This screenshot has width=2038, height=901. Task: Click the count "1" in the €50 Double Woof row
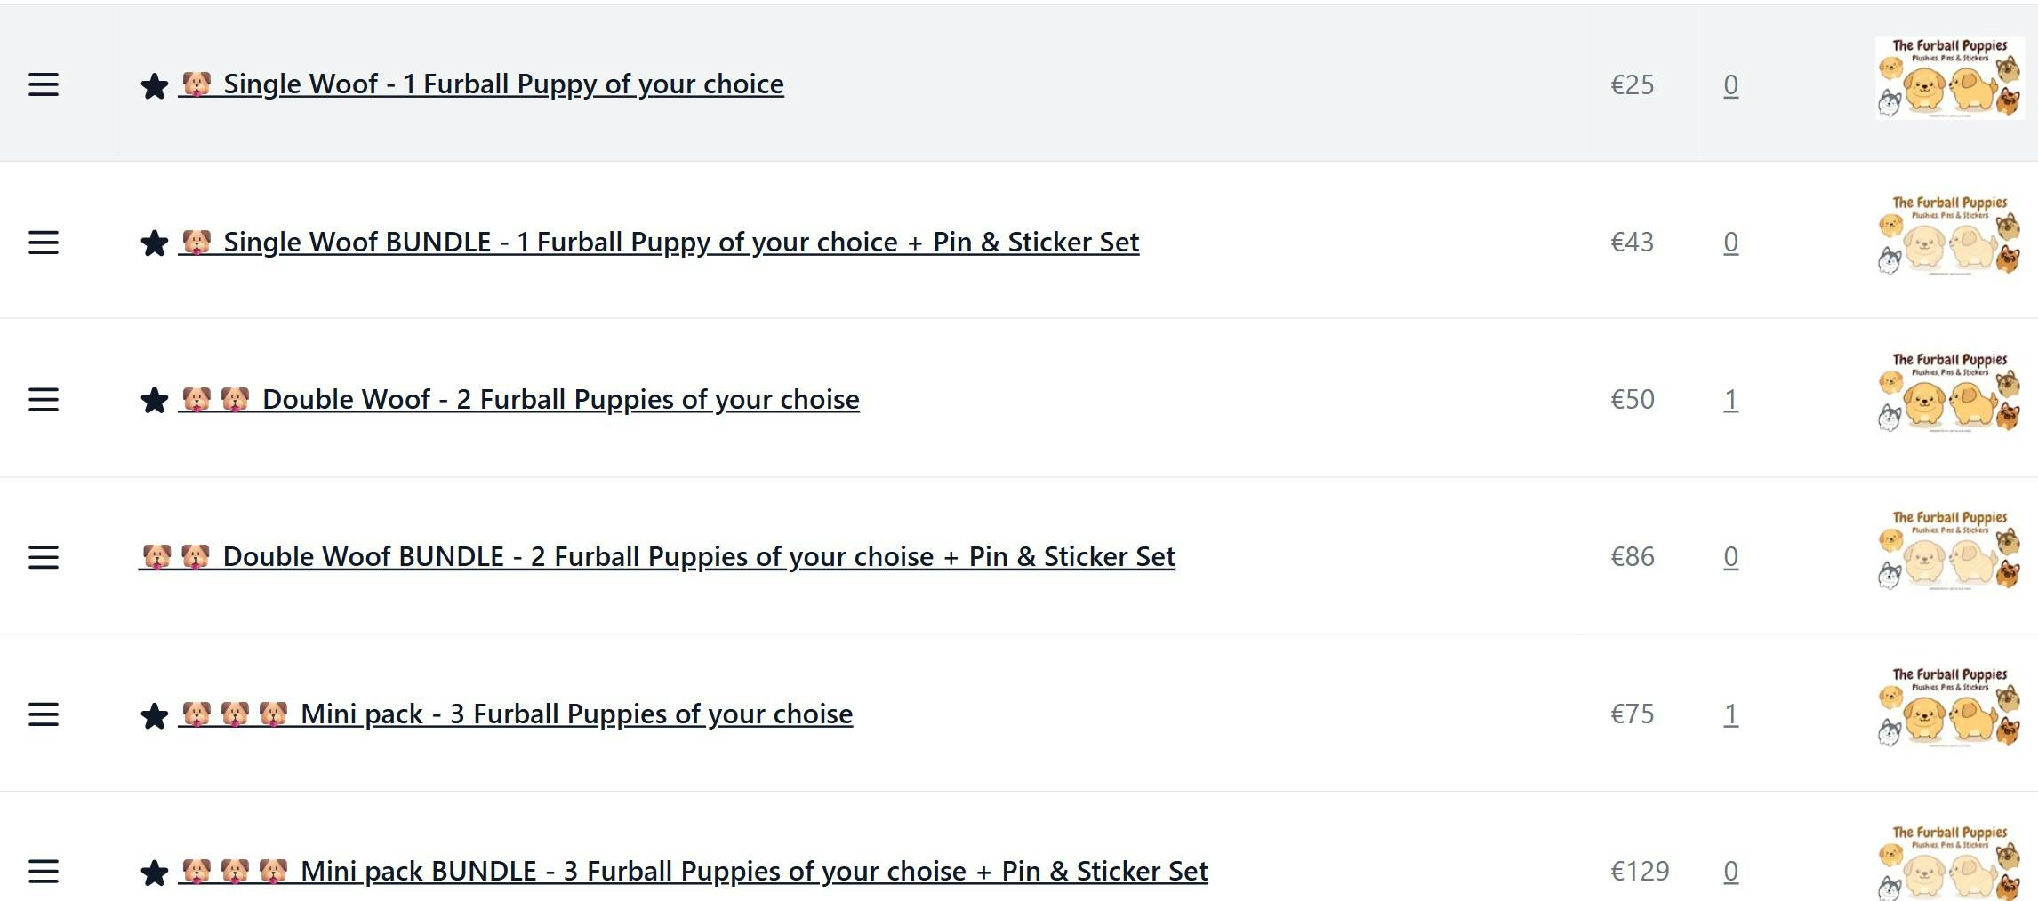1730,400
